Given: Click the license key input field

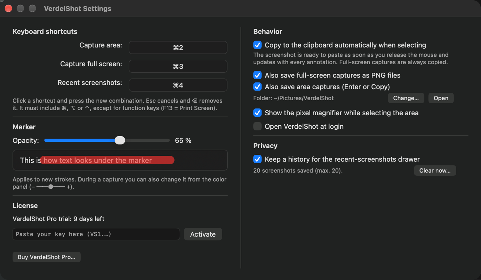Looking at the screenshot, I should point(96,234).
